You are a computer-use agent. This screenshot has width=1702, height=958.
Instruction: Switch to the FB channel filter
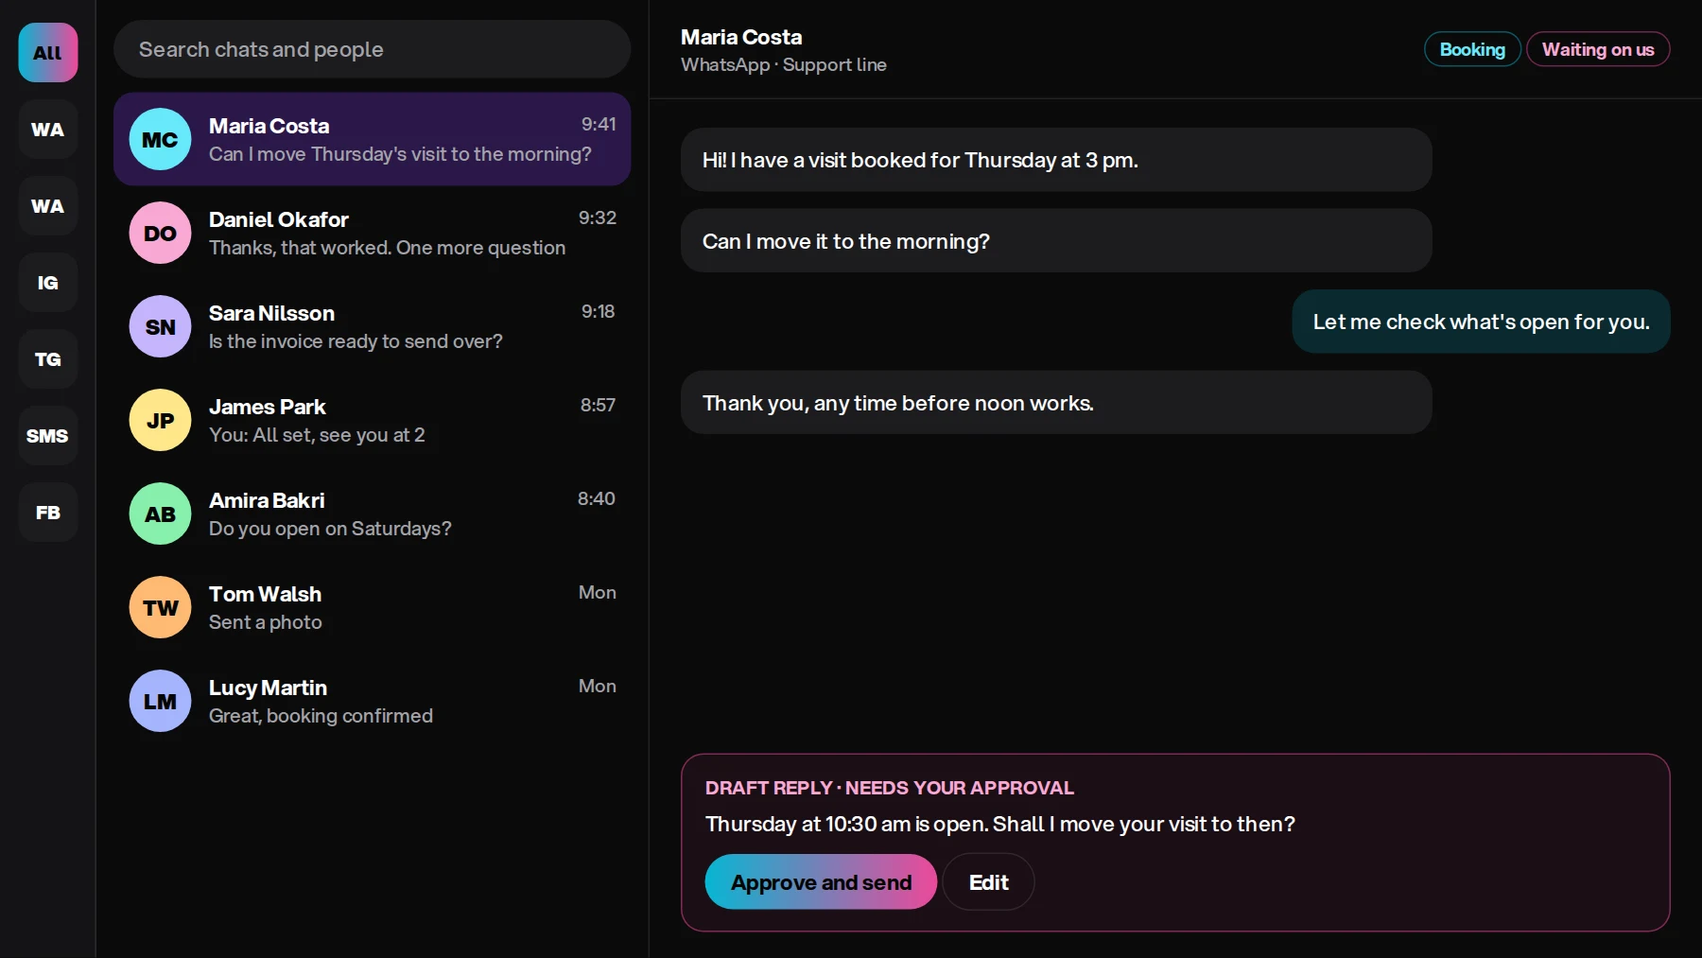[x=47, y=513]
